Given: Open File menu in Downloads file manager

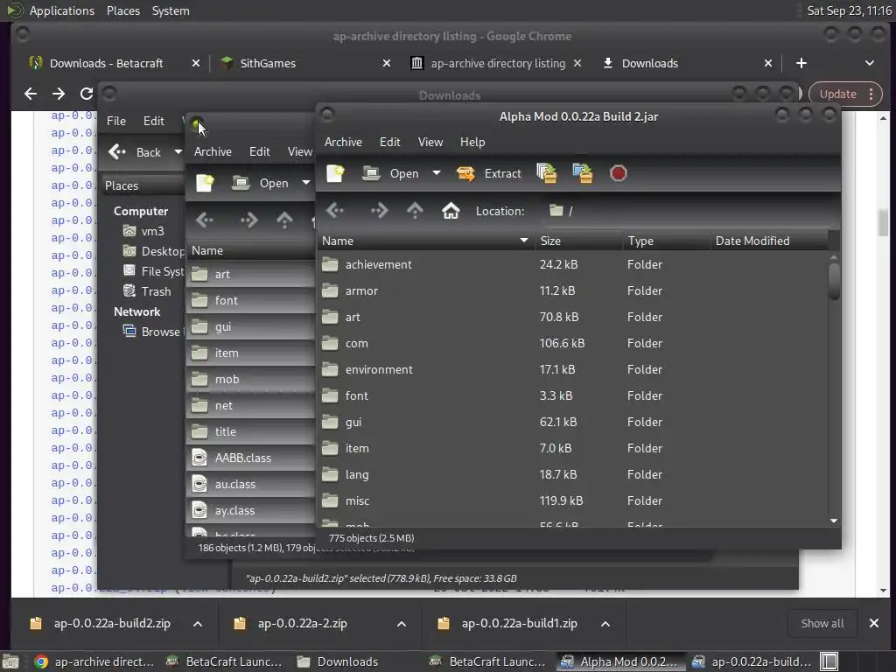Looking at the screenshot, I should click(x=116, y=121).
